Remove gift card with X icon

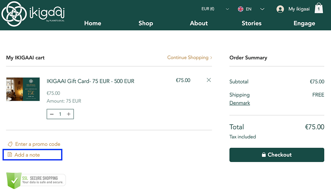(x=209, y=80)
